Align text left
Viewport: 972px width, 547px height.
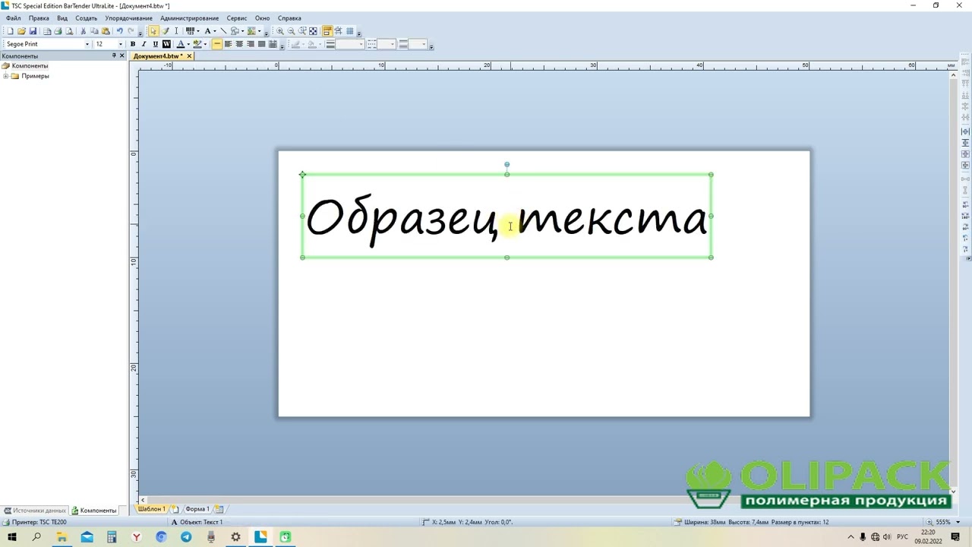tap(228, 44)
